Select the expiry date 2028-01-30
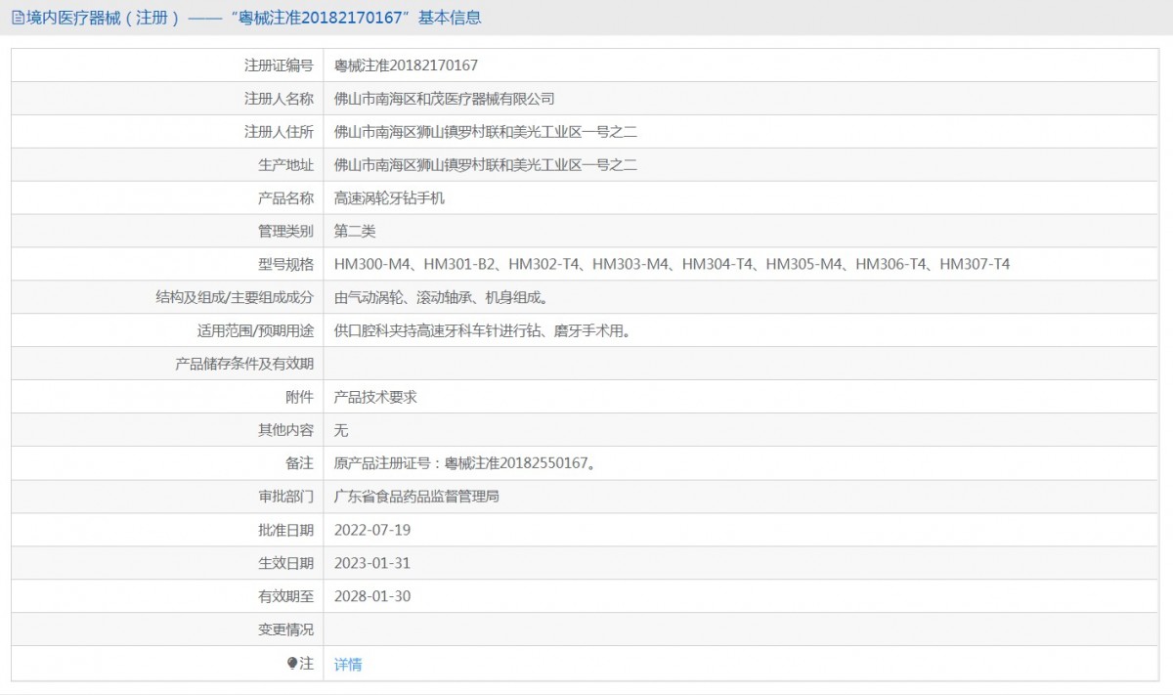 point(372,597)
